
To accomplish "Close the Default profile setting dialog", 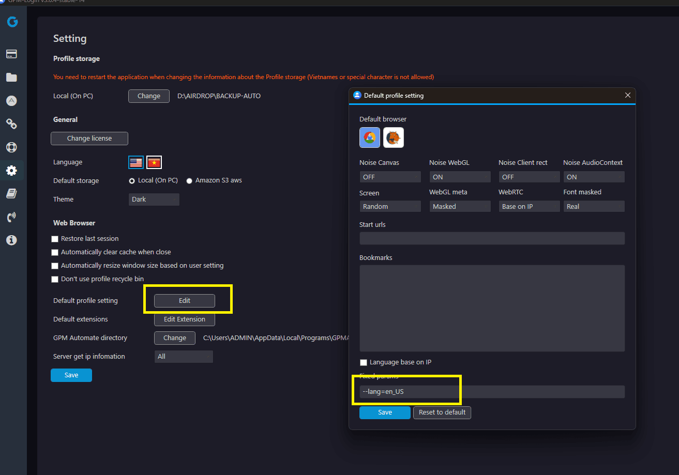I will [x=627, y=95].
